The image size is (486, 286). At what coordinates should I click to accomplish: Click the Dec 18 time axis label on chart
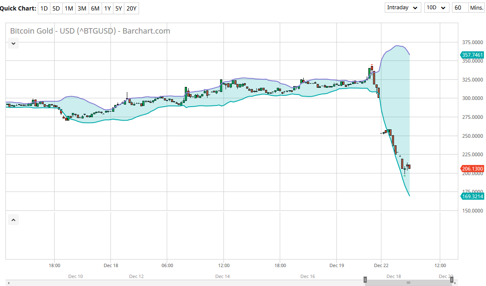111,265
